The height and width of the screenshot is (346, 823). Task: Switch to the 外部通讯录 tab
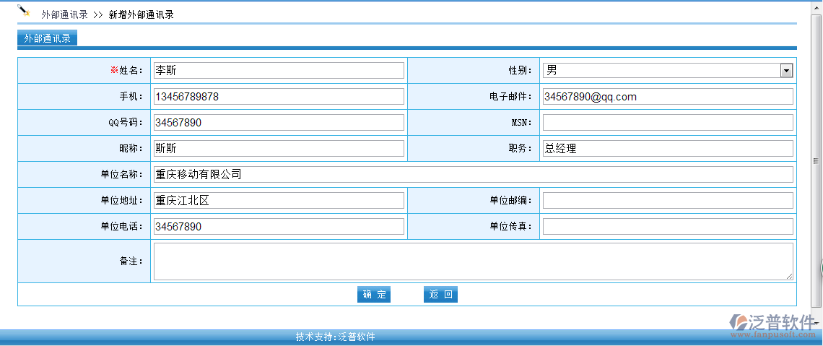coord(47,38)
